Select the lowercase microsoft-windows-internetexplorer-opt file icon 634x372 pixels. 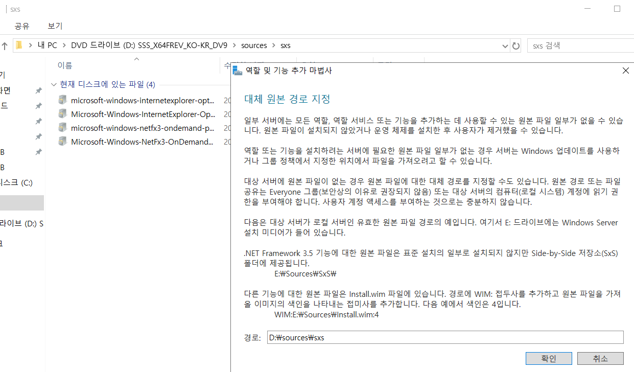click(x=62, y=100)
